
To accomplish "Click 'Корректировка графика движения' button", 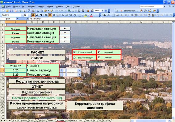I will pos(95,105).
